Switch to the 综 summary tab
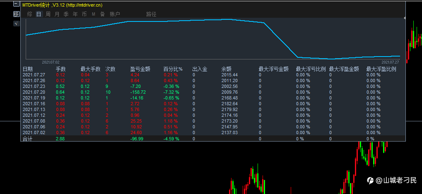Viewport: 422px width, 194px height. [29, 14]
